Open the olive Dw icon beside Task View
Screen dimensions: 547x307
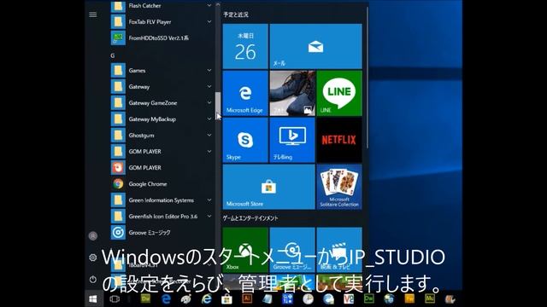[x=145, y=298]
